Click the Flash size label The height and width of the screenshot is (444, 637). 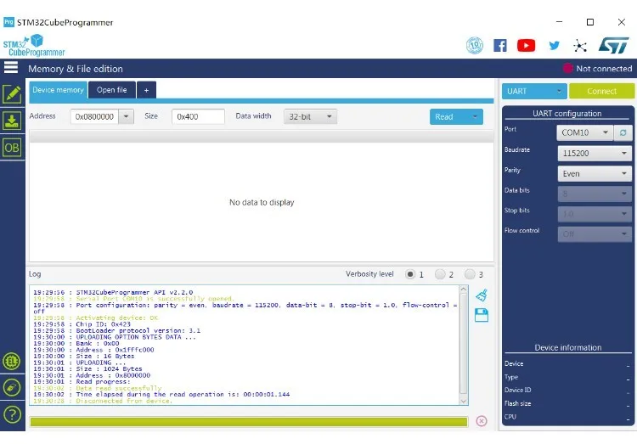(517, 403)
